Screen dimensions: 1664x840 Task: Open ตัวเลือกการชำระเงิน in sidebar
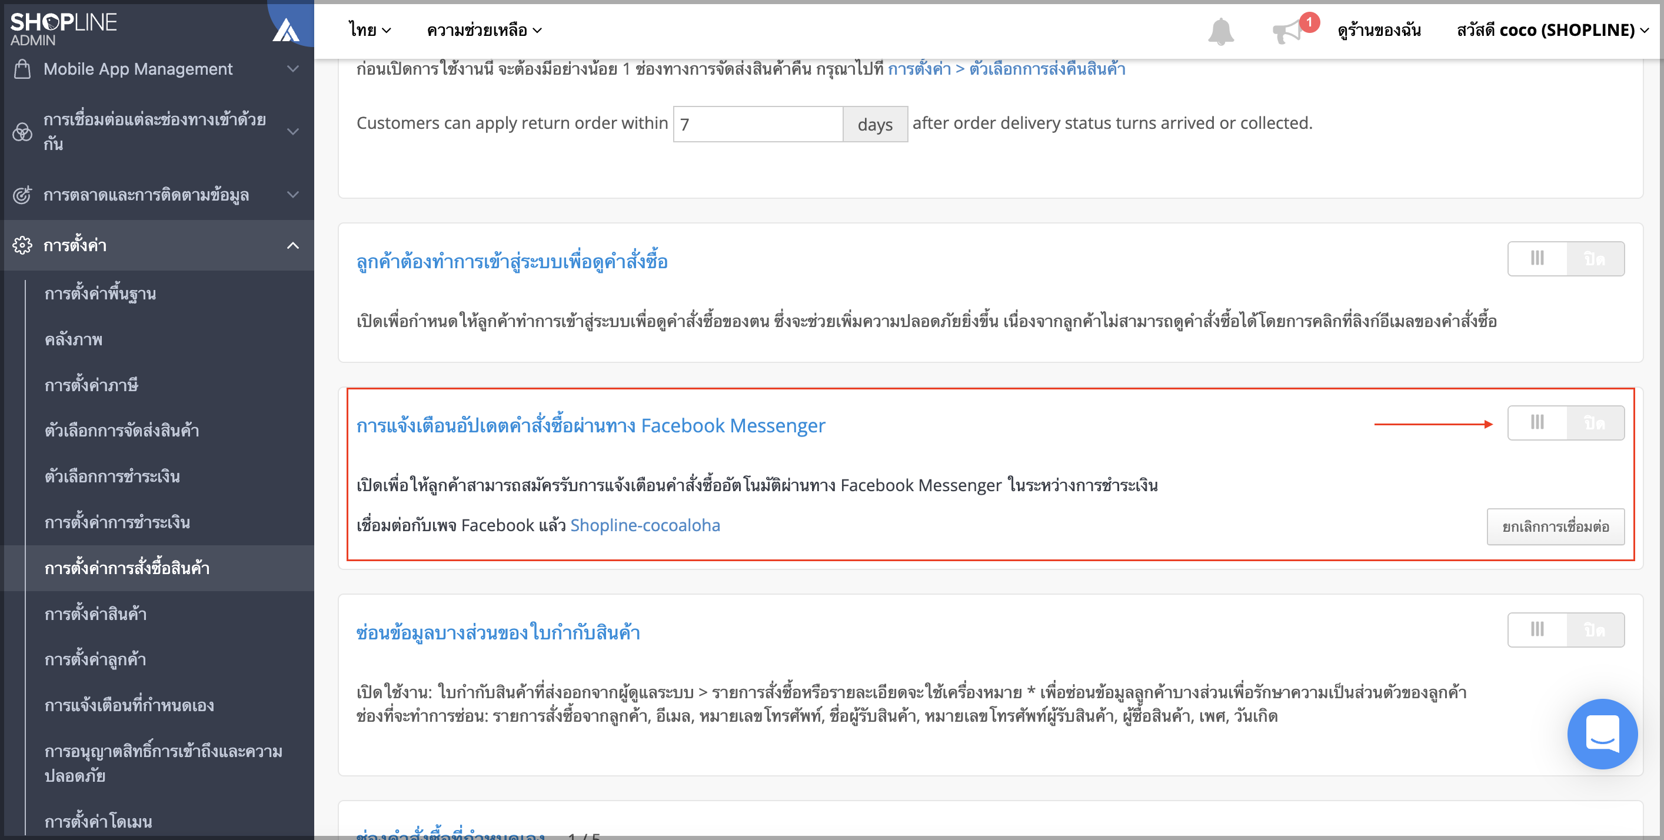point(112,476)
